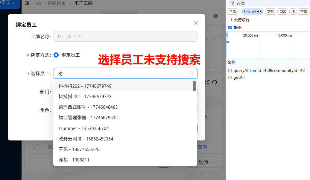Switch to the Fetch/XHR filter tab
The image size is (310, 180).
point(252,11)
